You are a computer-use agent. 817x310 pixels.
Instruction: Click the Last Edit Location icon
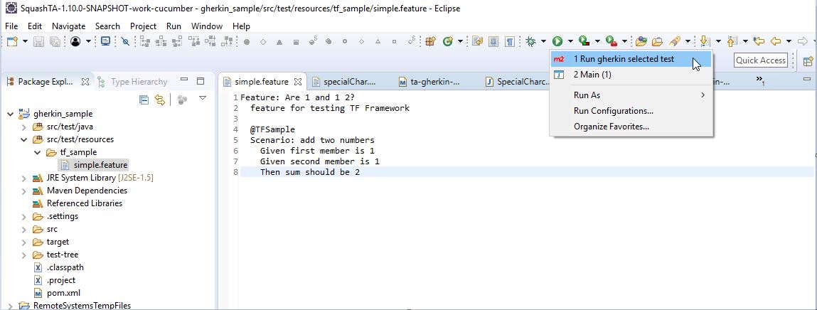pos(759,41)
